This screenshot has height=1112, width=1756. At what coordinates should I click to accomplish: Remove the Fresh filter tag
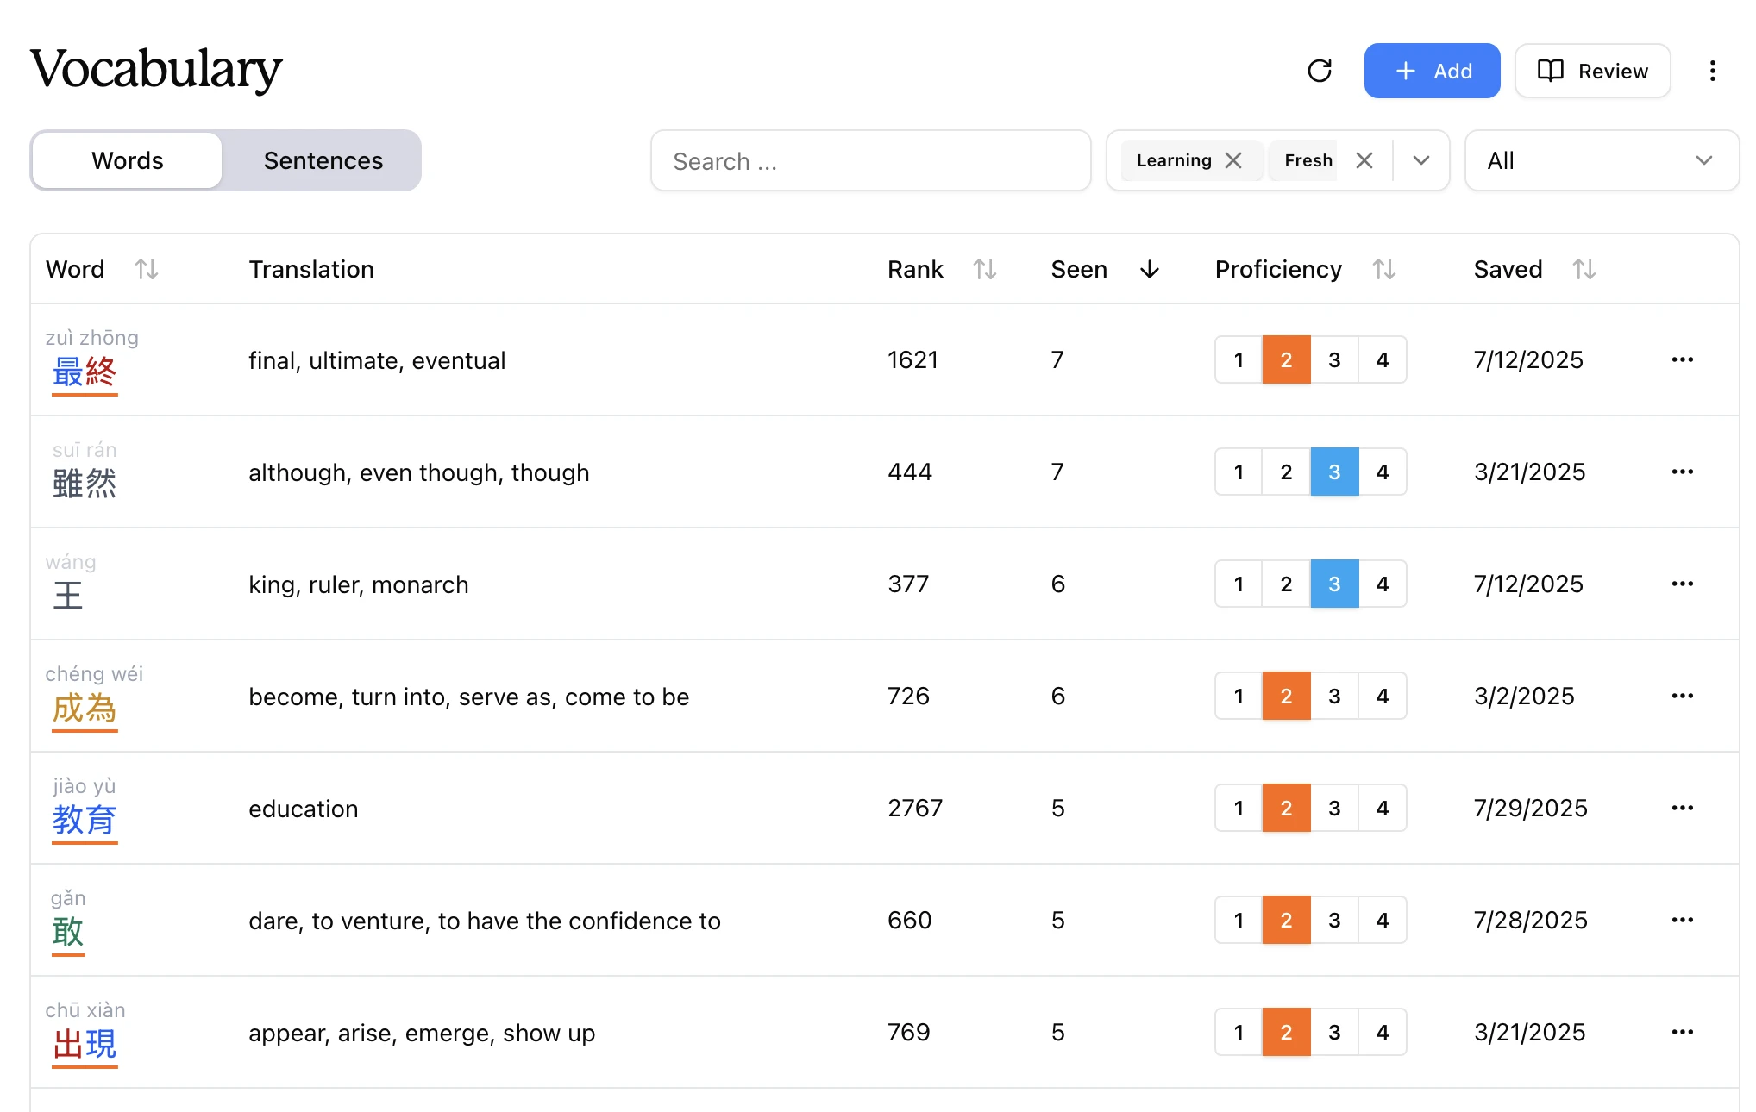coord(1364,160)
